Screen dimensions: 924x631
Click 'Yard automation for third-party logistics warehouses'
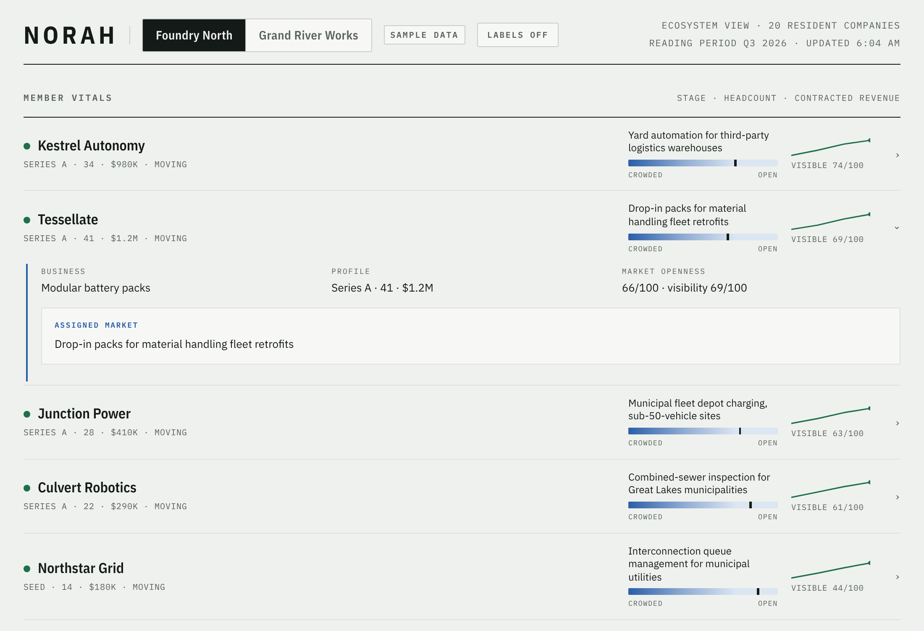click(x=698, y=142)
